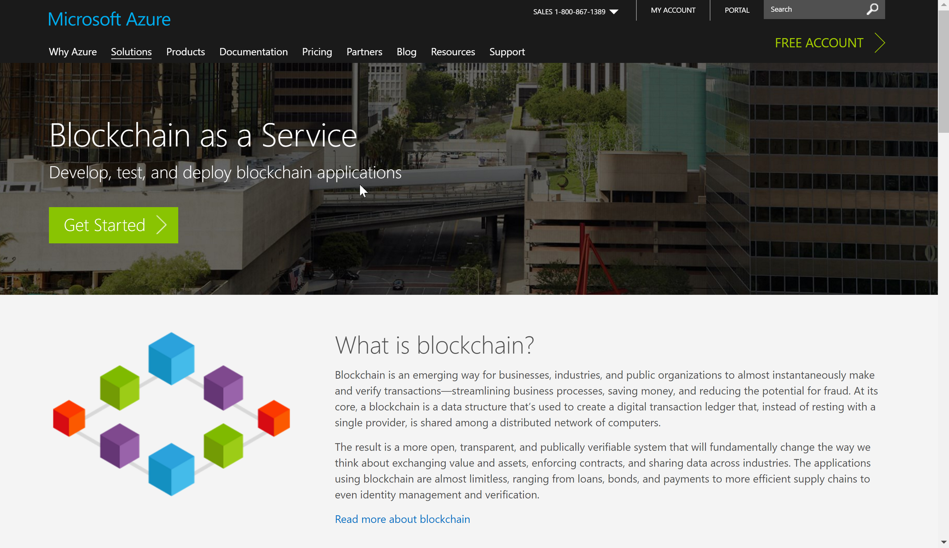Screen dimensions: 949x548
Task: Go to the Portal link
Action: [737, 10]
